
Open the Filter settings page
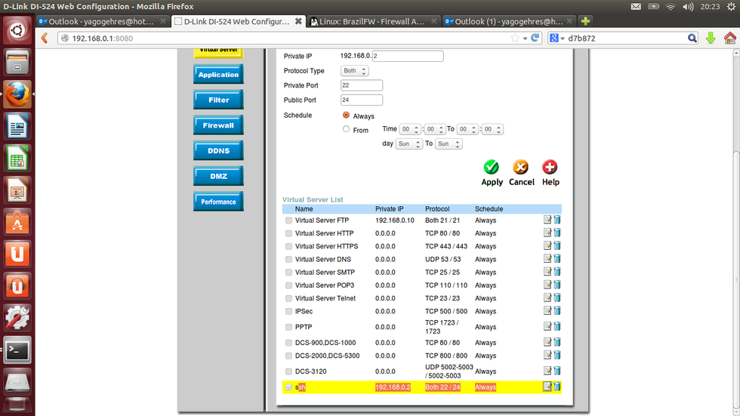[x=218, y=100]
